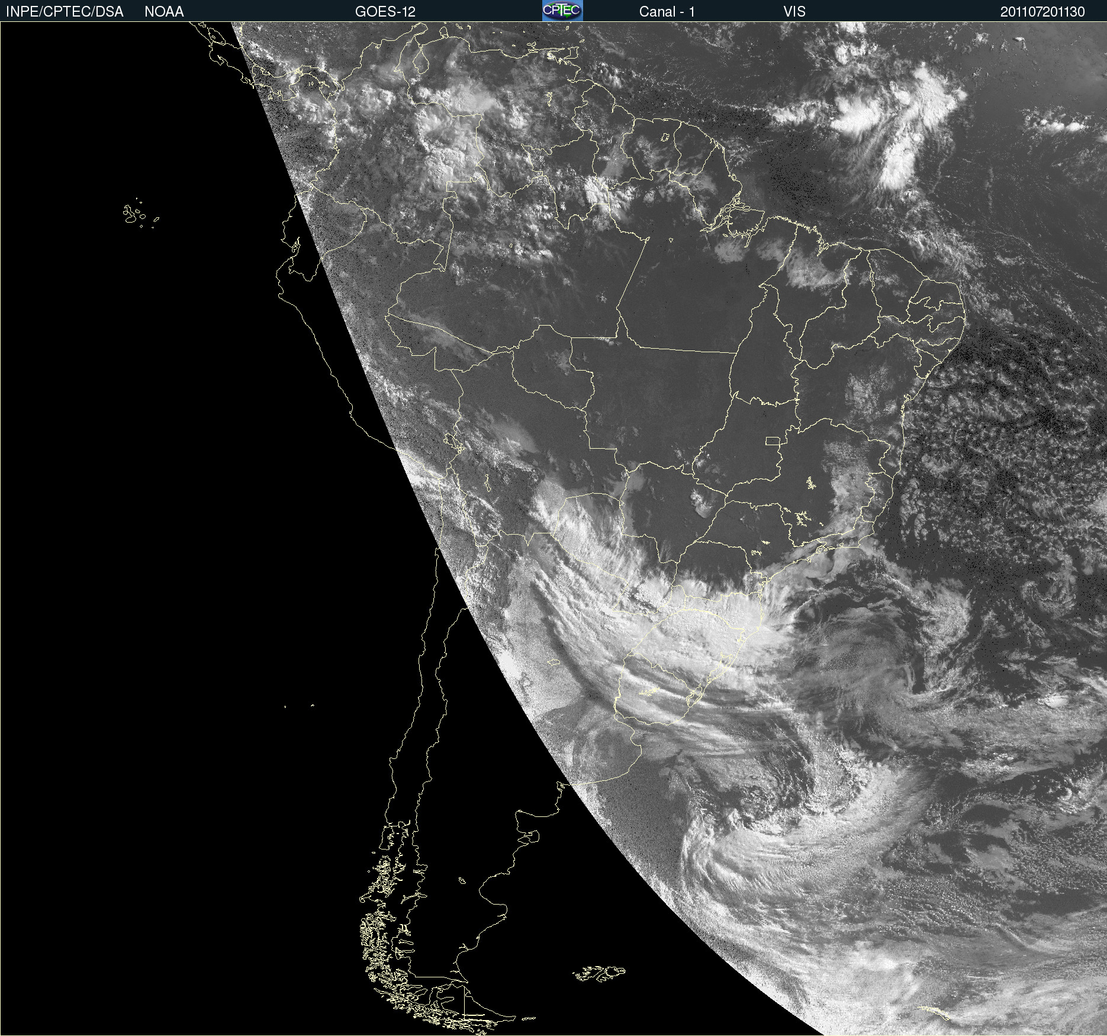Screen dimensions: 1107x1036
Task: Click the NOAA label in header
Action: click(164, 12)
